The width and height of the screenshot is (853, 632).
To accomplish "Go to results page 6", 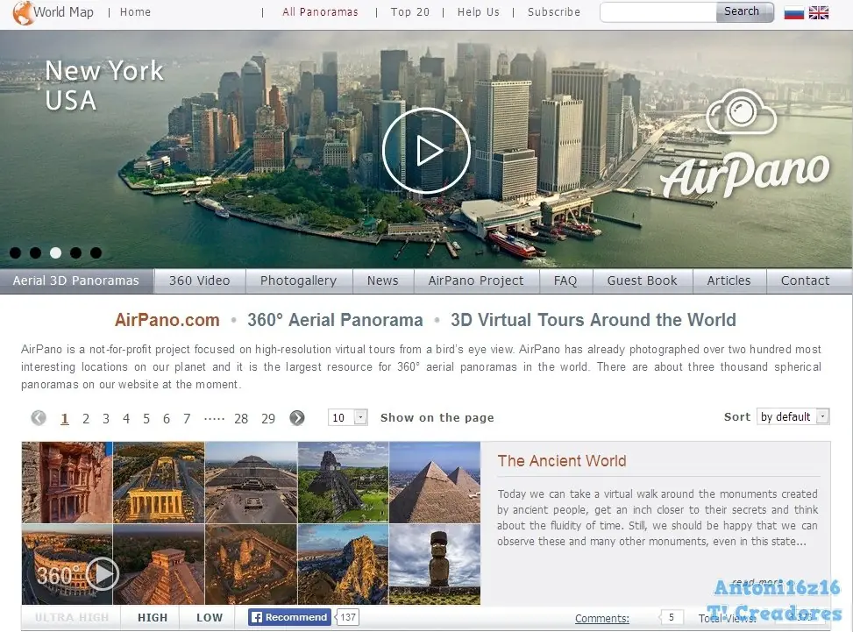I will click(167, 418).
